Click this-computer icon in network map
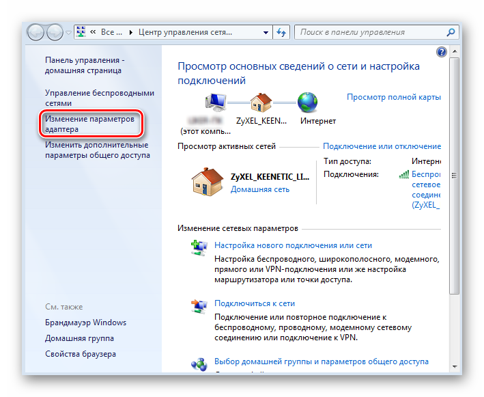The height and width of the screenshot is (397, 484). tap(216, 102)
